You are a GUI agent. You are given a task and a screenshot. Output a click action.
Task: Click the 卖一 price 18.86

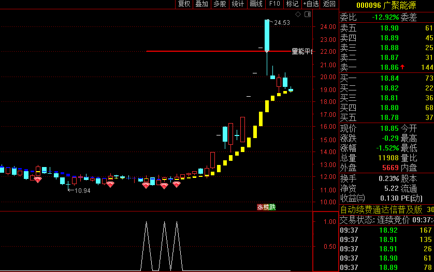389,67
